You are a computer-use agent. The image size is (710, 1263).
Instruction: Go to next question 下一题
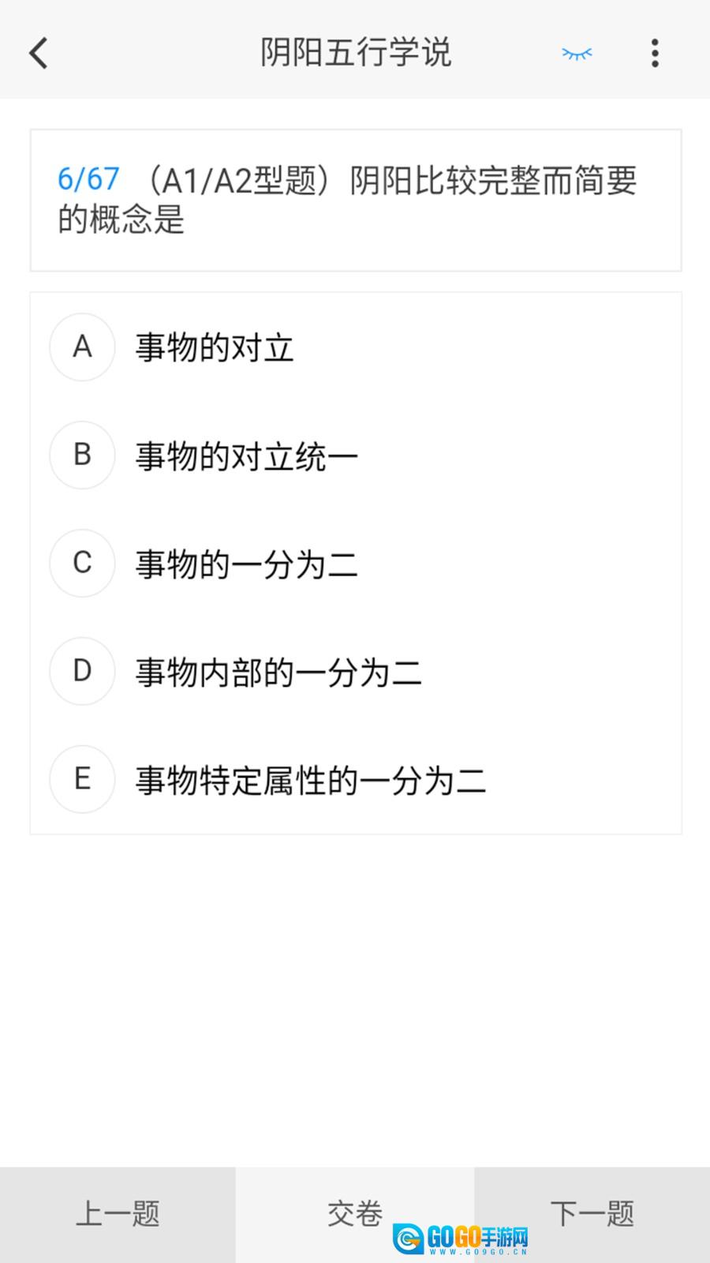pyautogui.click(x=592, y=1214)
